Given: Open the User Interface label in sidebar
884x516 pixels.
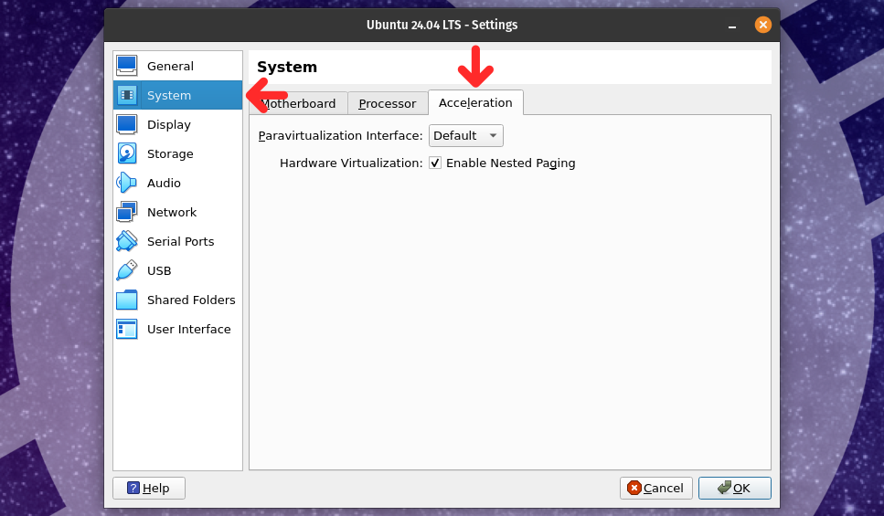Looking at the screenshot, I should pyautogui.click(x=189, y=330).
